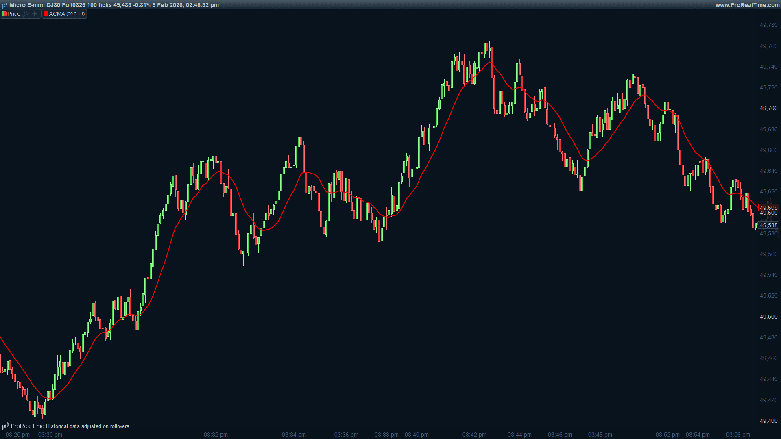Viewport: 781px width, 439px height.
Task: Click the 03:42 pm time axis marker
Action: [x=474, y=435]
